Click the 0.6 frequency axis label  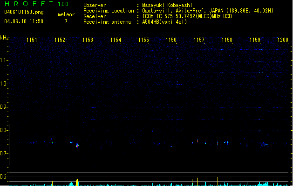[4, 177]
